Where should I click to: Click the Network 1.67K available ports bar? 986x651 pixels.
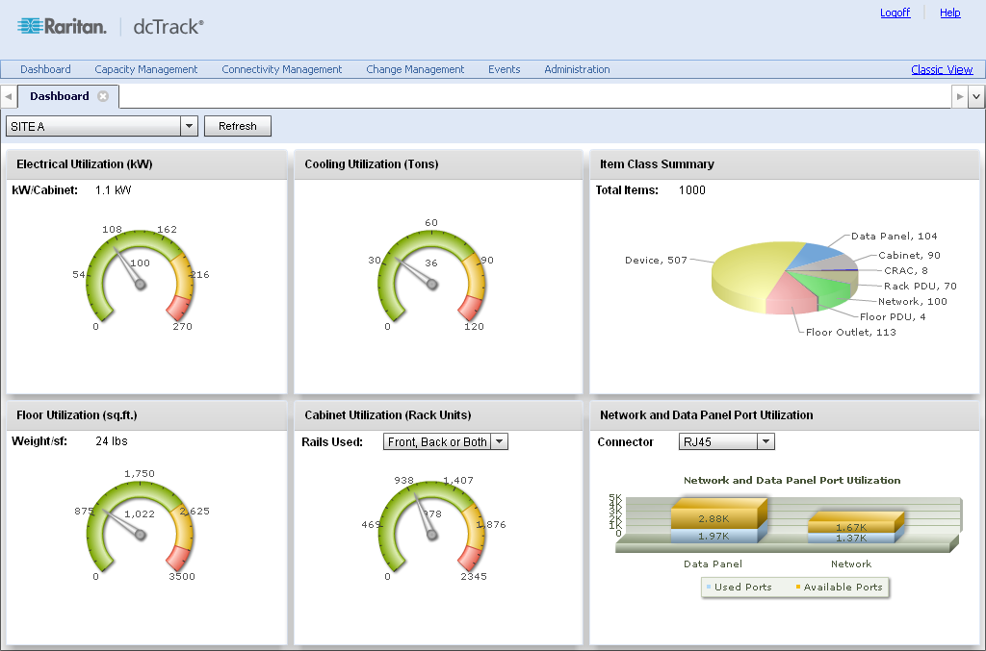(851, 526)
